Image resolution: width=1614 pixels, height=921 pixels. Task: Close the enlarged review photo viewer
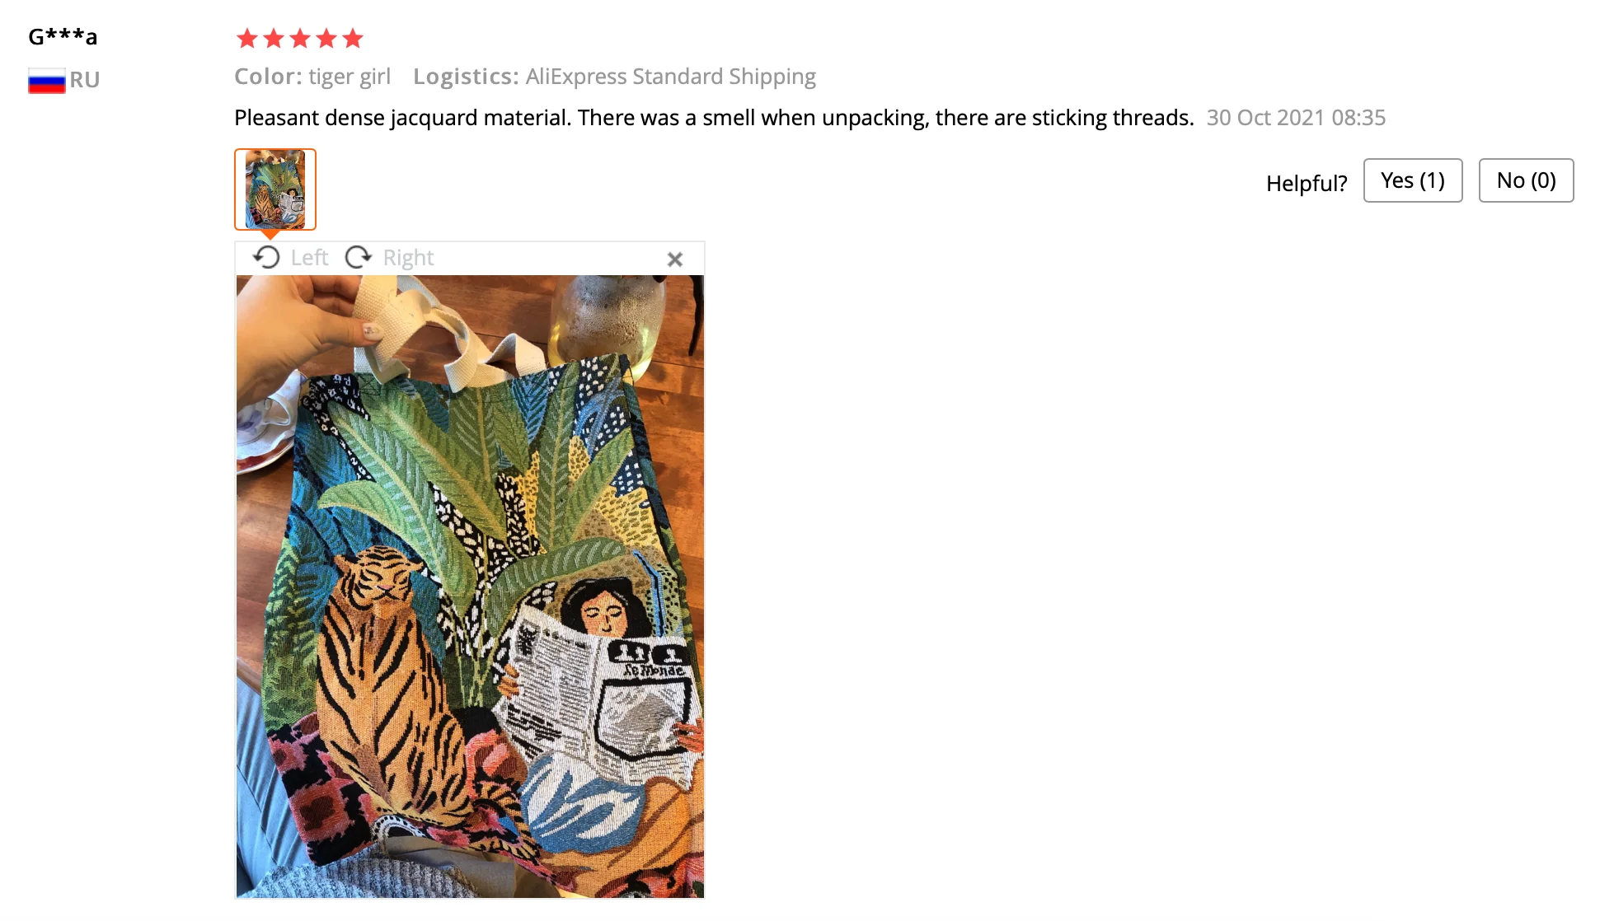click(675, 259)
